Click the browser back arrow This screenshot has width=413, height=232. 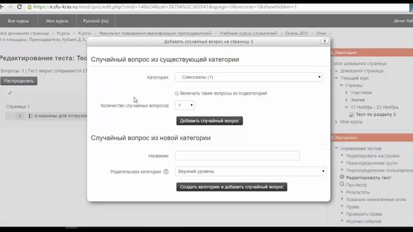(1, 6)
